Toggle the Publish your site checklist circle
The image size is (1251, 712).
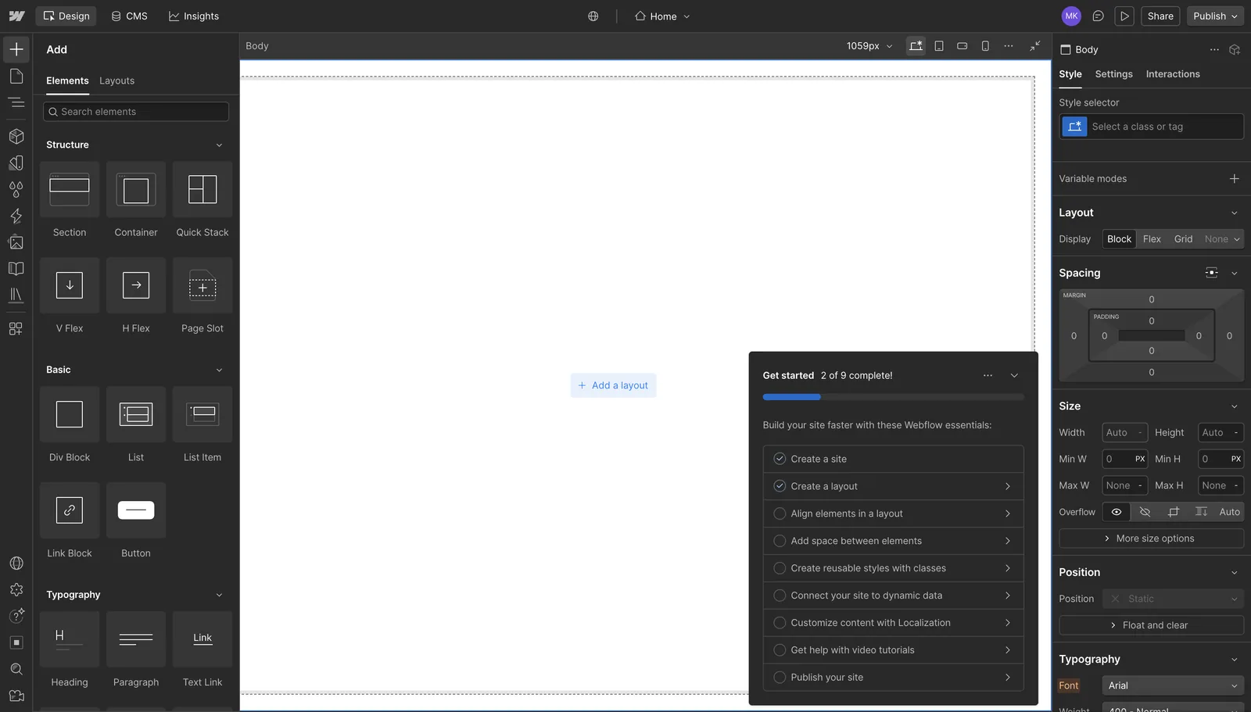780,678
